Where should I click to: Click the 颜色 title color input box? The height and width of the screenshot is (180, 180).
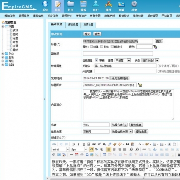[x=144, y=47]
